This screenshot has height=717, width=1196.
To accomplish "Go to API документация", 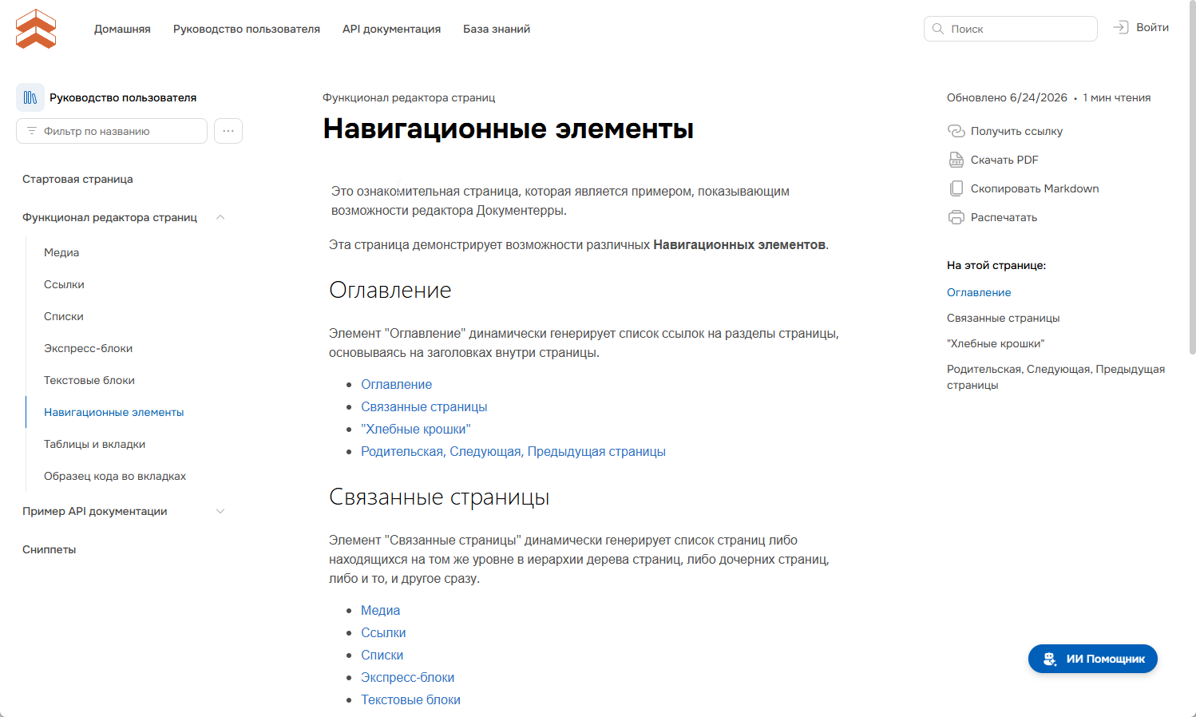I will coord(391,29).
